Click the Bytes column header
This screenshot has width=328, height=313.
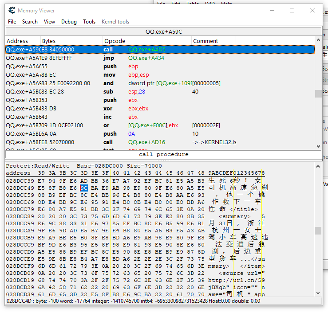71,41
